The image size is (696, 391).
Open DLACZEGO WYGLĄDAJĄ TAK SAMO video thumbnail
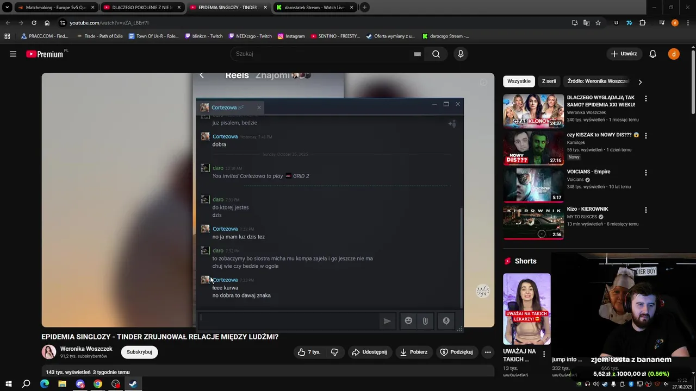[x=533, y=111]
